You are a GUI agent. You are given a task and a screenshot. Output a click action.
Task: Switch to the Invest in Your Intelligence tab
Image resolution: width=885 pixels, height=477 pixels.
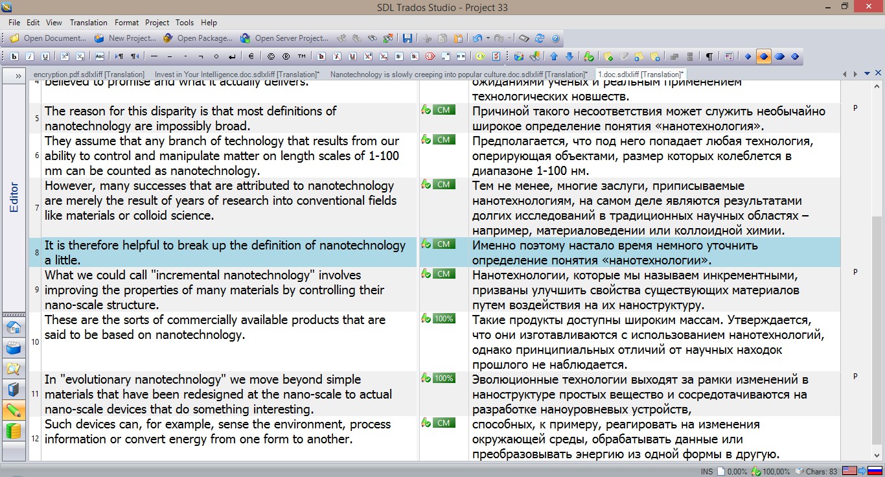pyautogui.click(x=237, y=75)
